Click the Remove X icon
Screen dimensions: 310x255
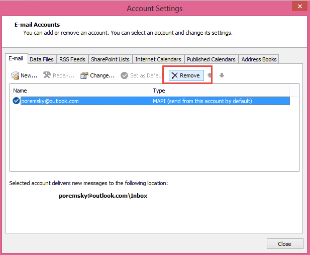[x=175, y=75]
